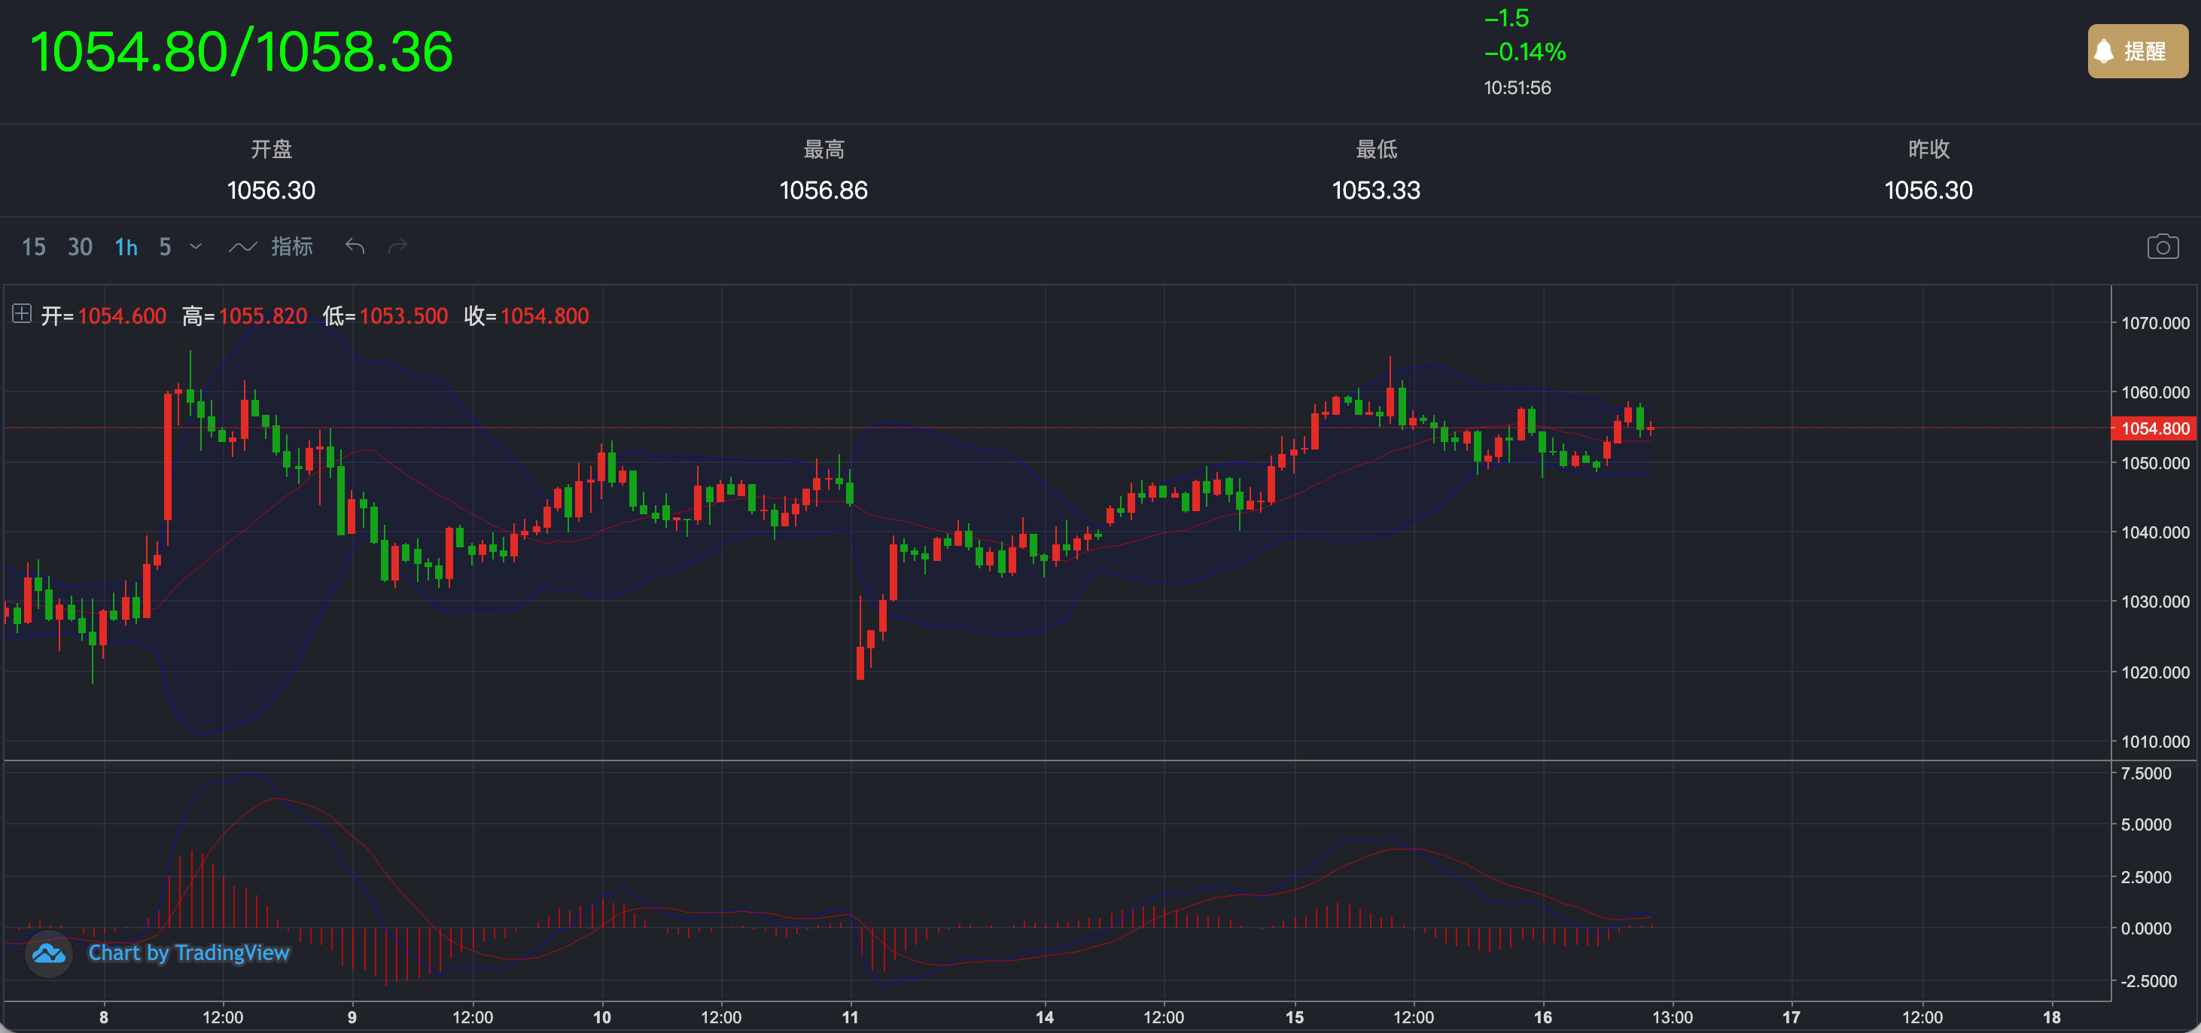
Task: Expand the timeframe dropdown chevron
Action: (x=196, y=247)
